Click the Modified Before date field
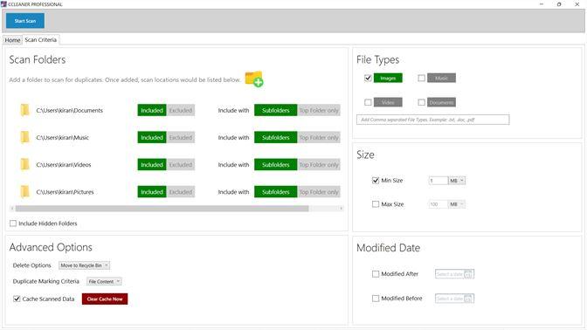The image size is (587, 330). click(454, 299)
